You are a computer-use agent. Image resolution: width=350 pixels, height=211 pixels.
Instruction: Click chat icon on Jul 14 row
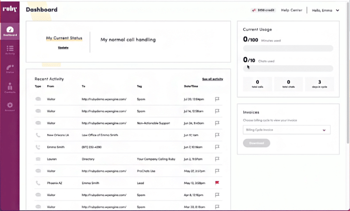38,111
